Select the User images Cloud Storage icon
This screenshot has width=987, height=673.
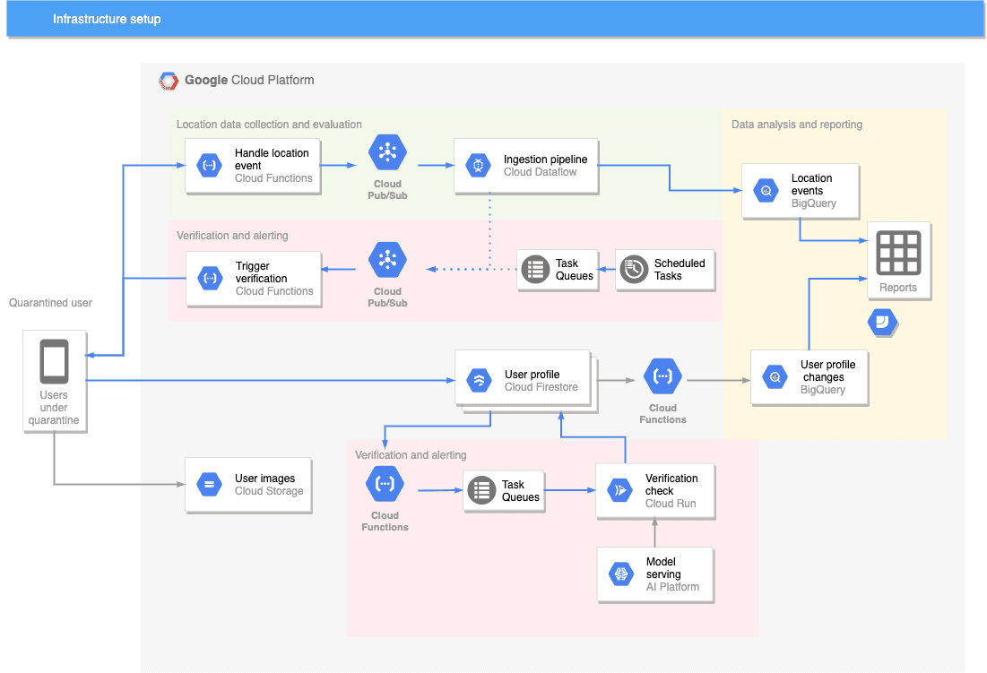[x=209, y=484]
